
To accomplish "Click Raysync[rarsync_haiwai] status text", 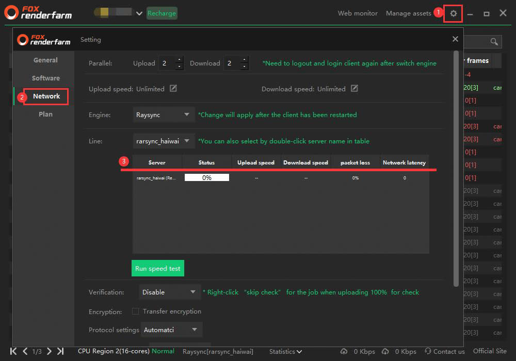I will click(218, 352).
